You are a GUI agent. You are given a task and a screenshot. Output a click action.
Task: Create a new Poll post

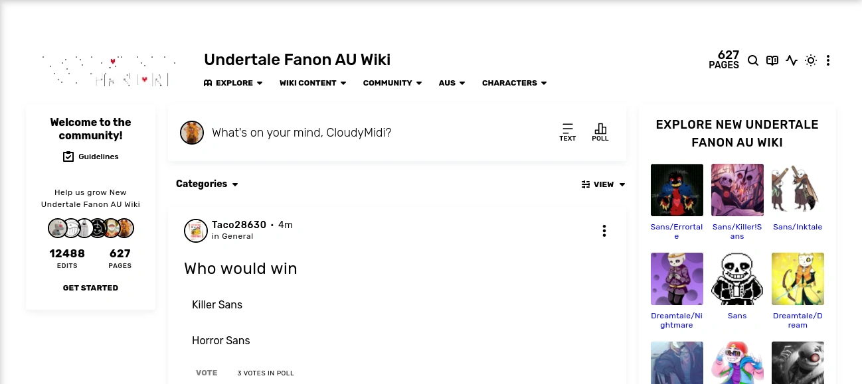tap(600, 131)
